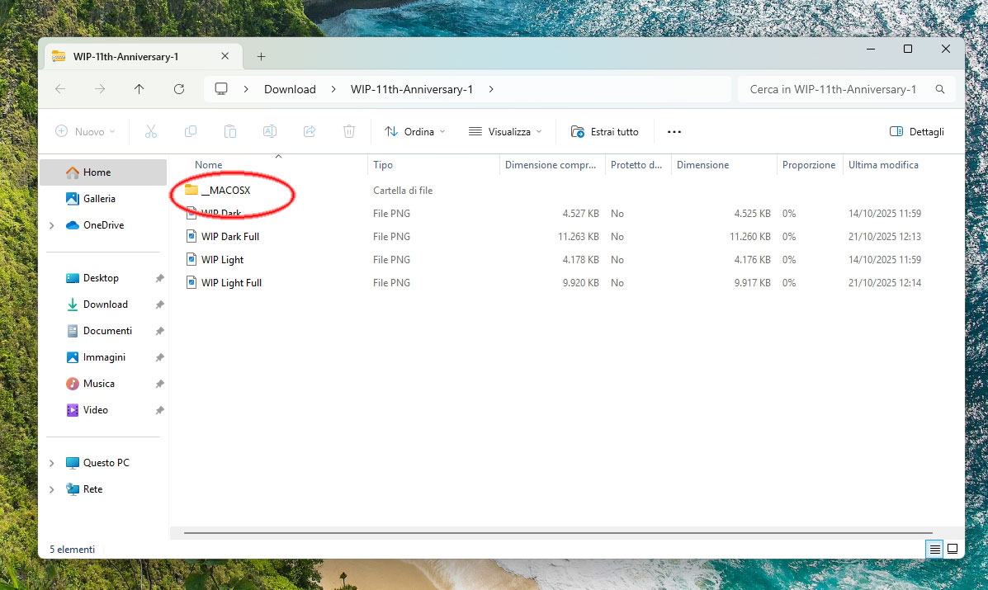This screenshot has width=988, height=590.
Task: Click the Delete (trash) icon
Action: [348, 131]
